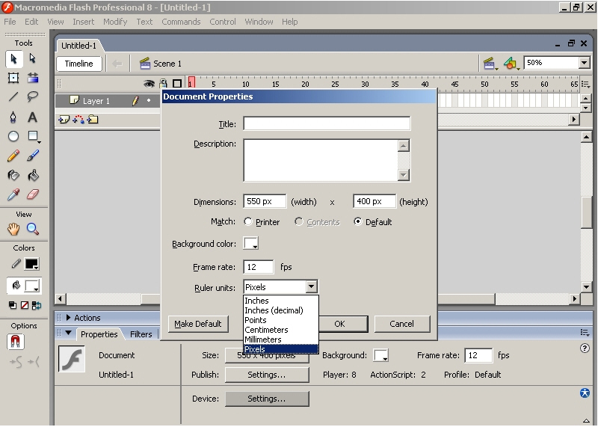This screenshot has height=427, width=598.
Task: Select the Zoom magnifier tool
Action: click(x=33, y=230)
